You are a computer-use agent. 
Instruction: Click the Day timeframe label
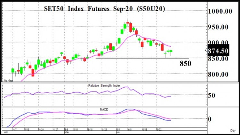point(233,131)
